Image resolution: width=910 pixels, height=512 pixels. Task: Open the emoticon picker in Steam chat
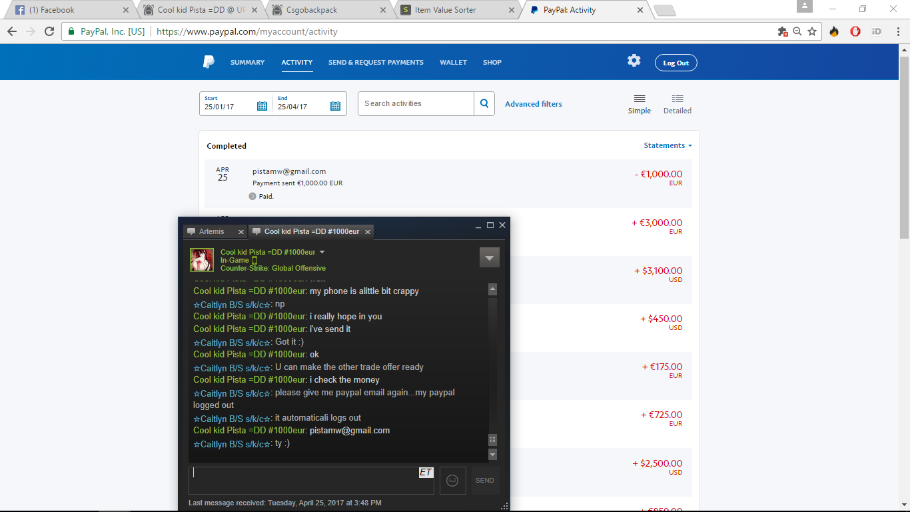[x=452, y=480]
